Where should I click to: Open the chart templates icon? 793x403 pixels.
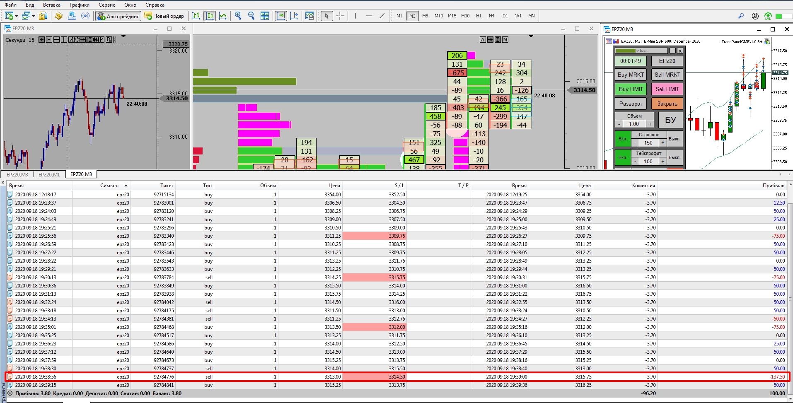pos(309,16)
